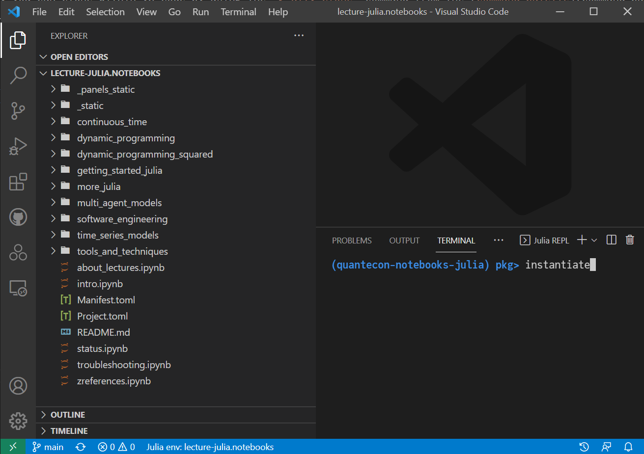Open the Extensions view
The image size is (644, 454).
tap(18, 182)
